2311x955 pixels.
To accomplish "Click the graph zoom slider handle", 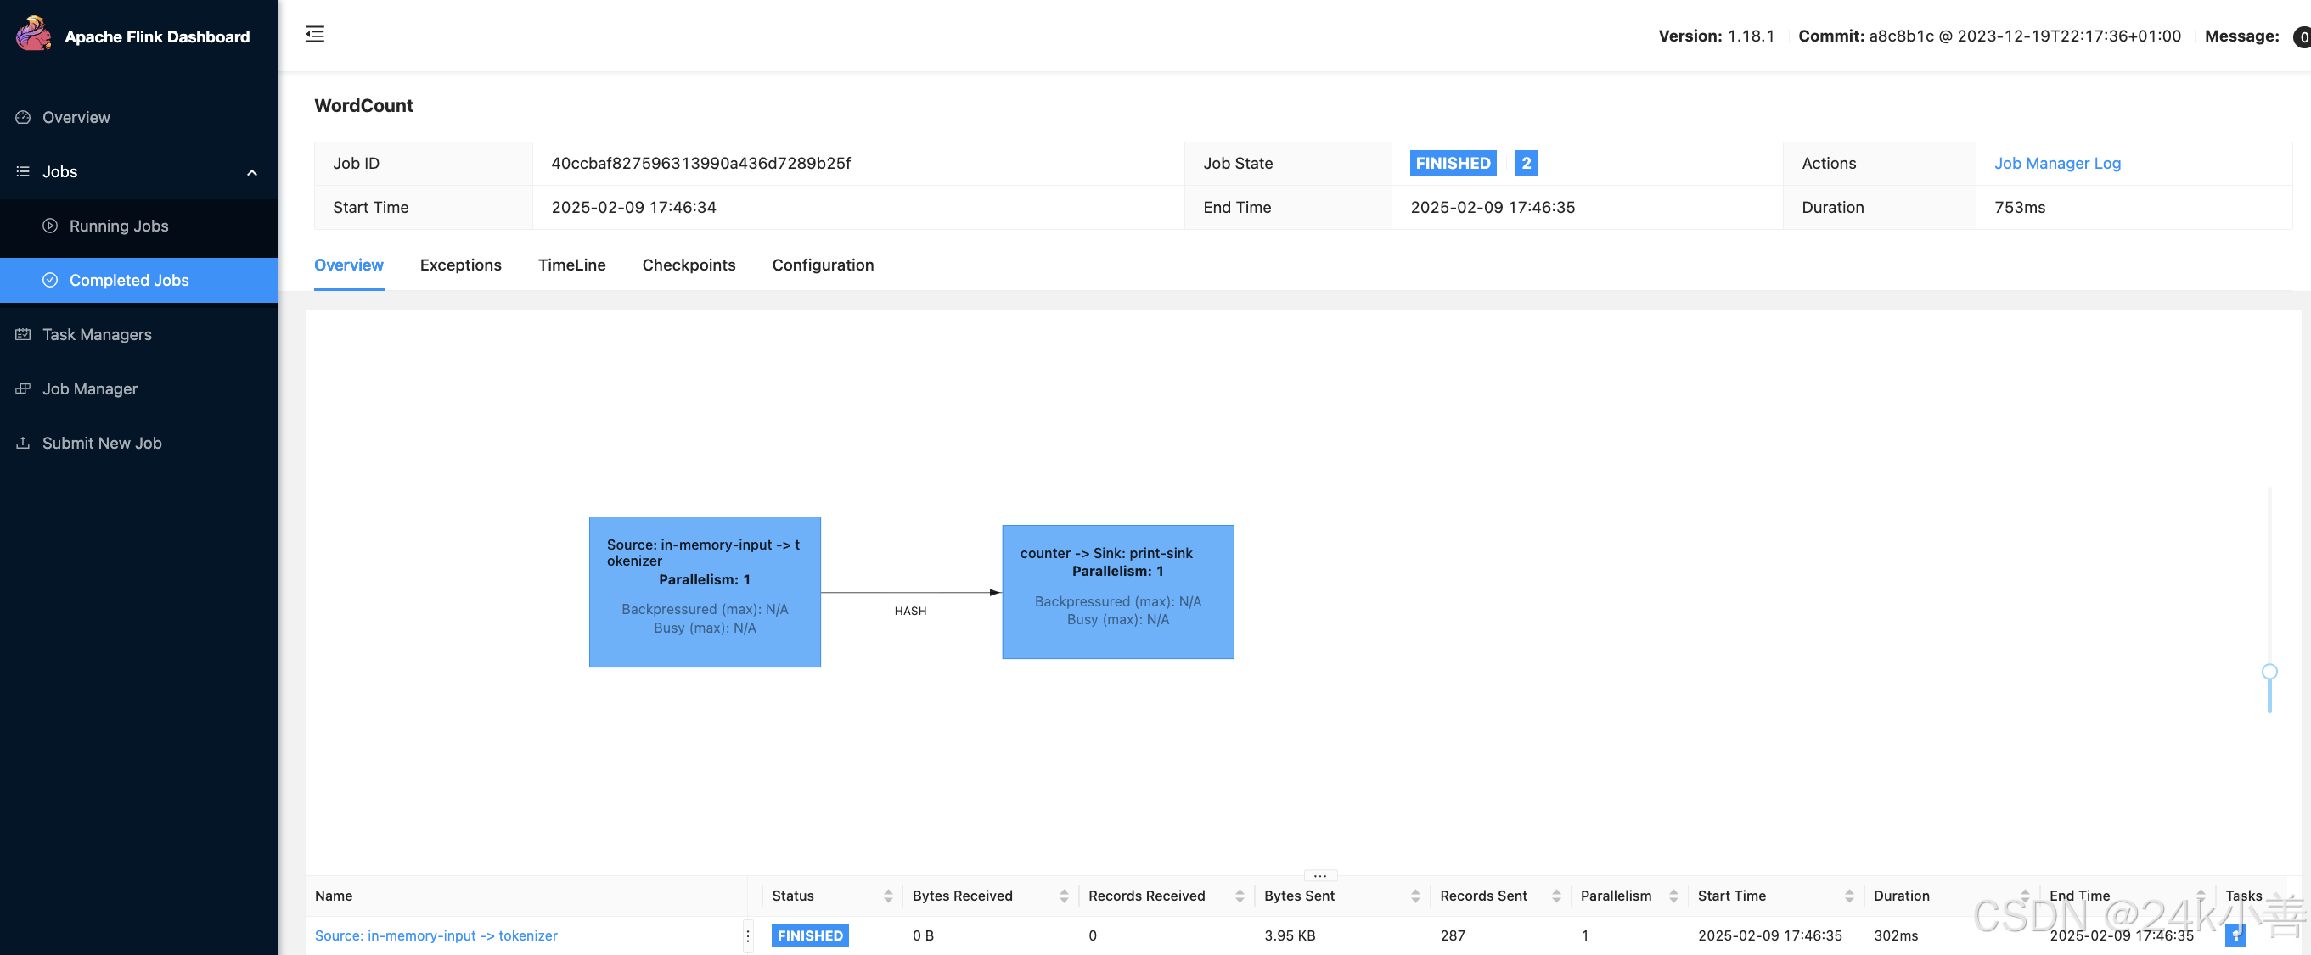I will coord(2269,672).
